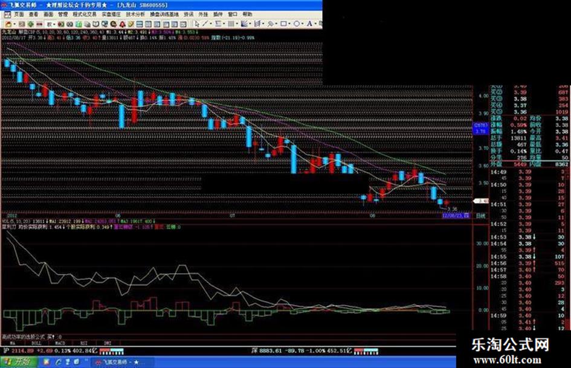The height and width of the screenshot is (368, 571).
Task: Expand the rectangle tool dropdown arrow
Action: click(290, 24)
